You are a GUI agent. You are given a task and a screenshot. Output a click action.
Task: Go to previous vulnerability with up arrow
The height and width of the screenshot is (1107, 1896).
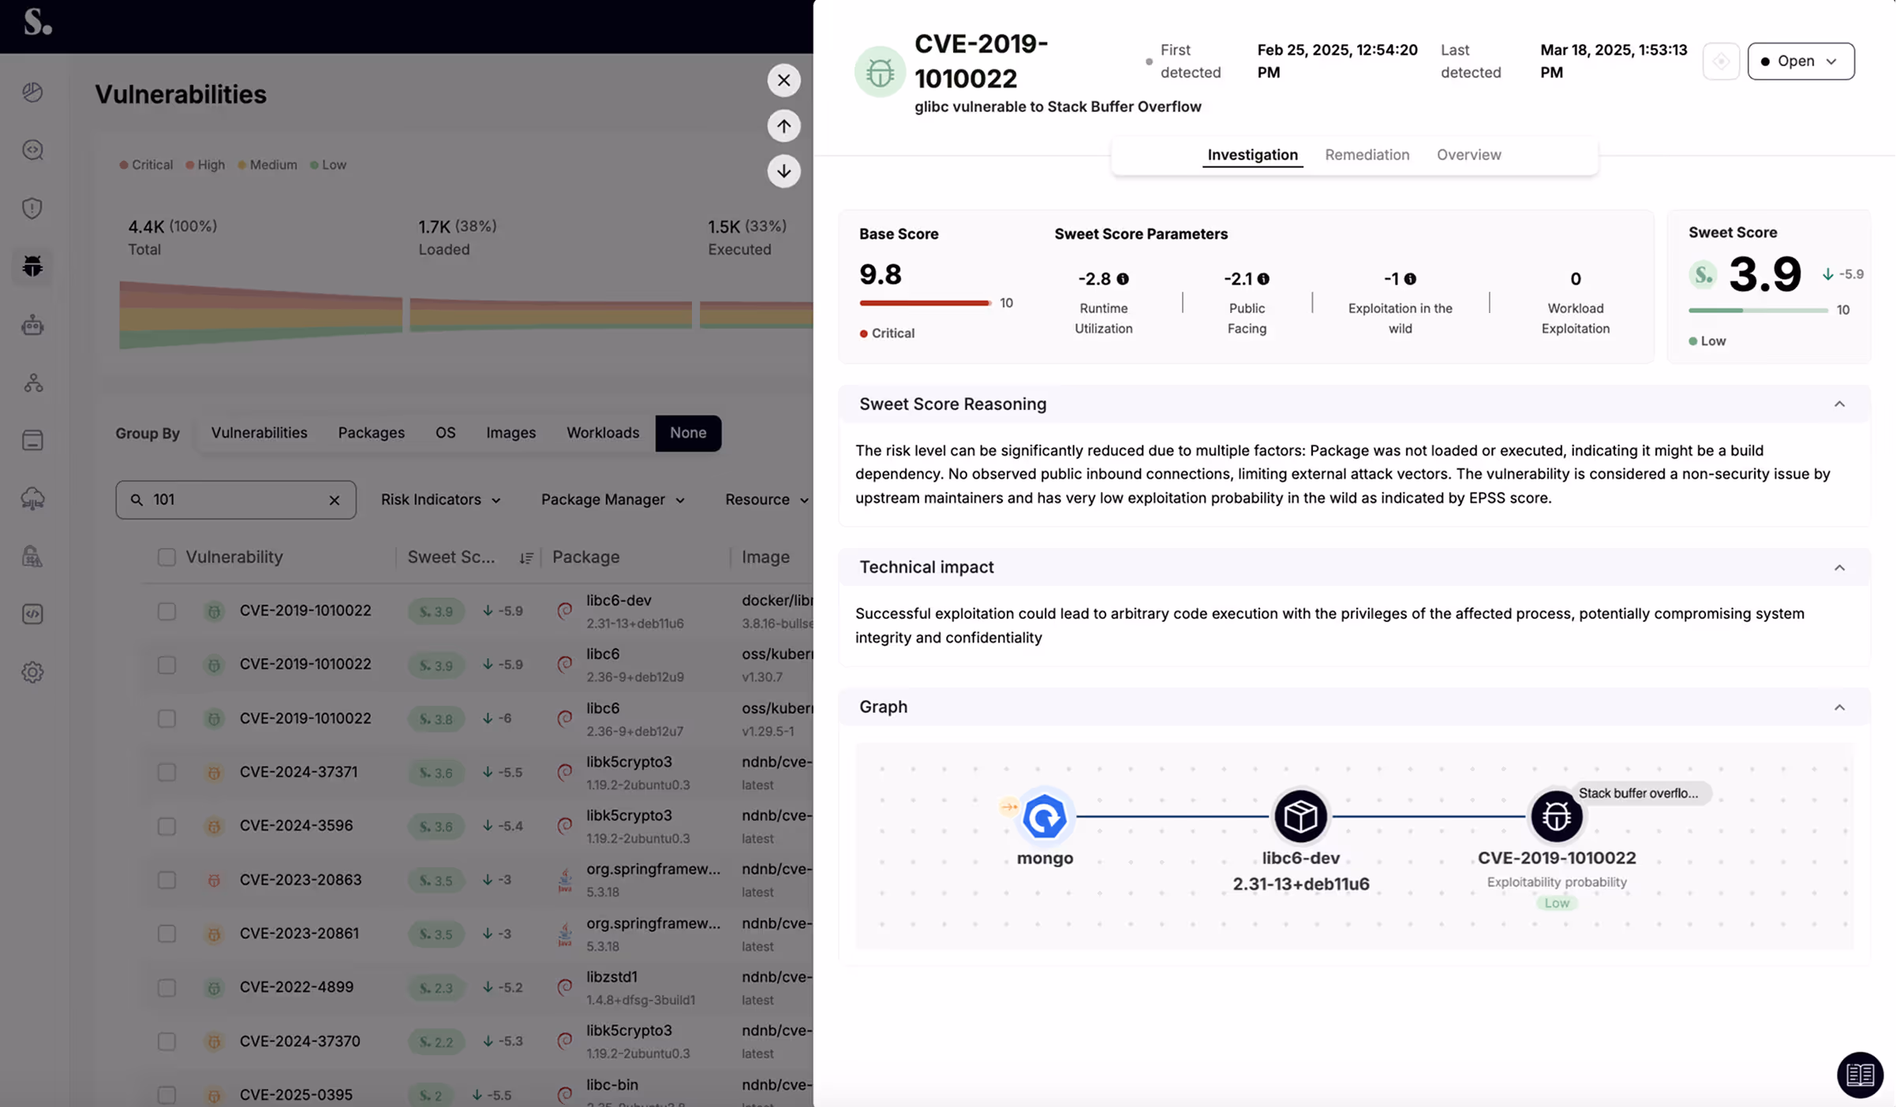click(783, 126)
